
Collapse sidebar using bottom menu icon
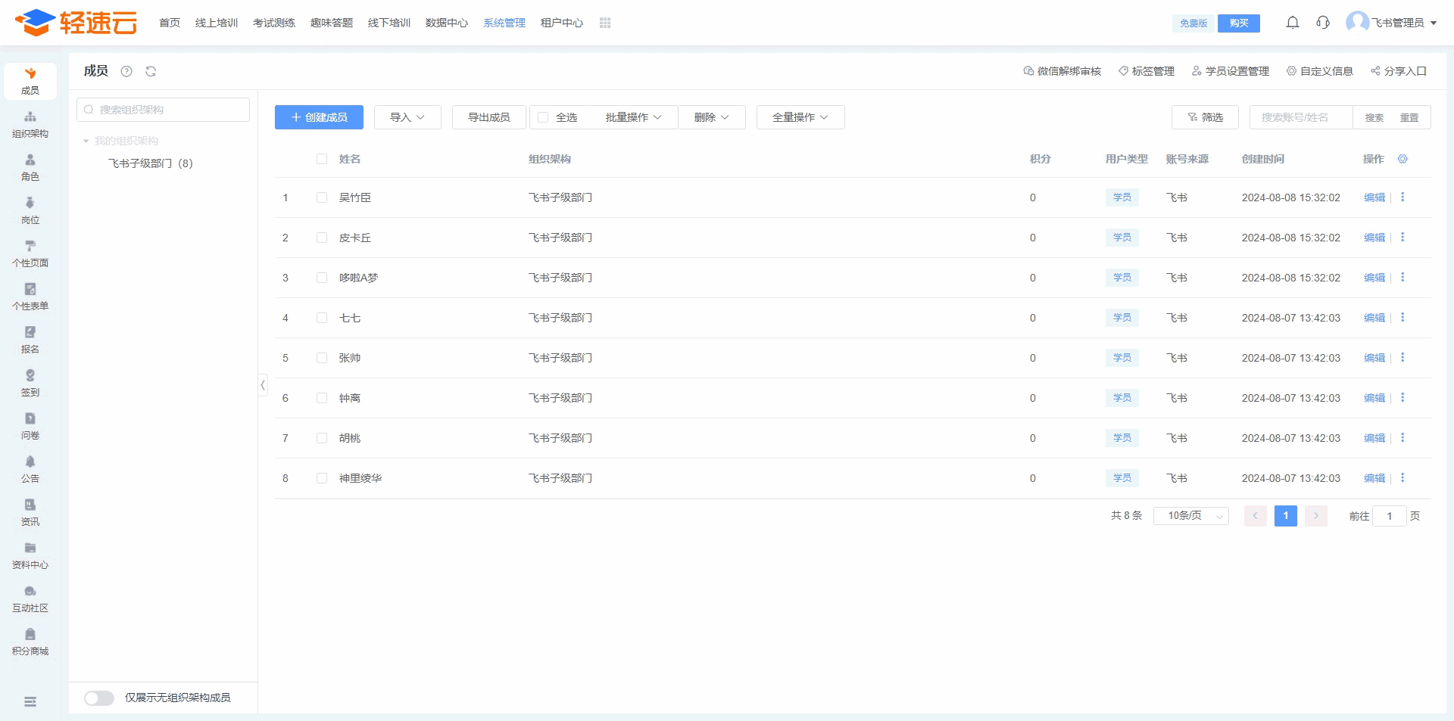click(x=30, y=701)
